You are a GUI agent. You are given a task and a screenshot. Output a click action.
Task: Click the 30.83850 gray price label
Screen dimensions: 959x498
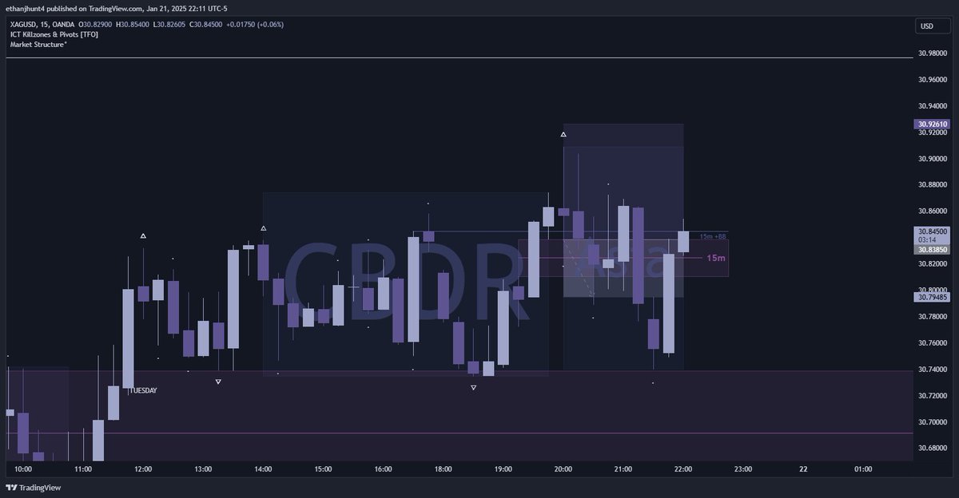point(933,250)
